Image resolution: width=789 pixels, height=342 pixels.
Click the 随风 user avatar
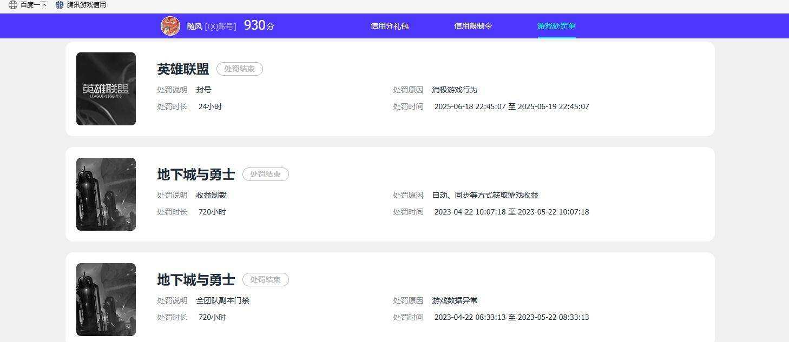(x=170, y=26)
